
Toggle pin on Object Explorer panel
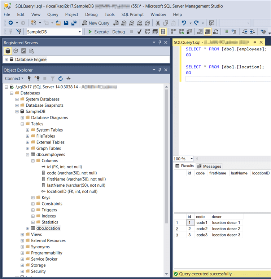coord(159,70)
